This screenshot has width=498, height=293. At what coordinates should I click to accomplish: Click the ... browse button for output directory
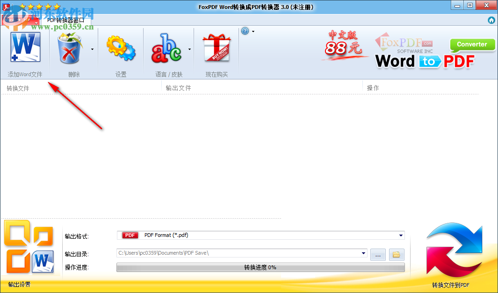[378, 254]
